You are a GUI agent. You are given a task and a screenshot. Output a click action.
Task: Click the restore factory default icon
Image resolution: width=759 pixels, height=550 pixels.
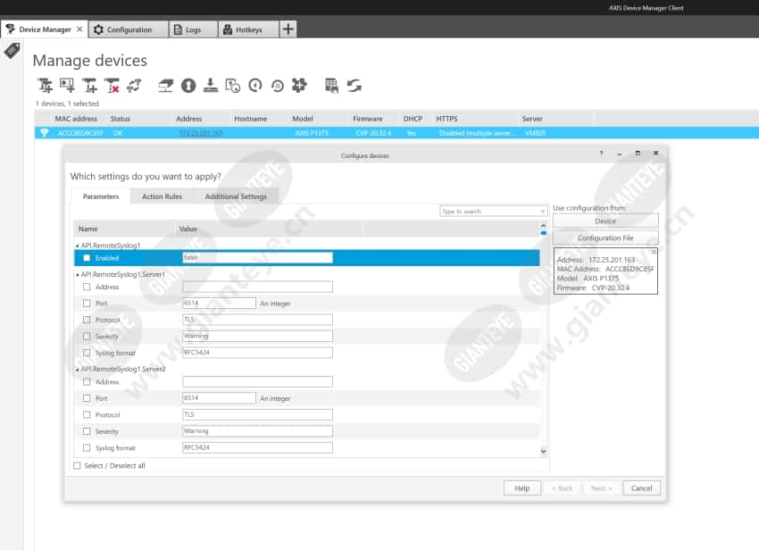coord(278,87)
